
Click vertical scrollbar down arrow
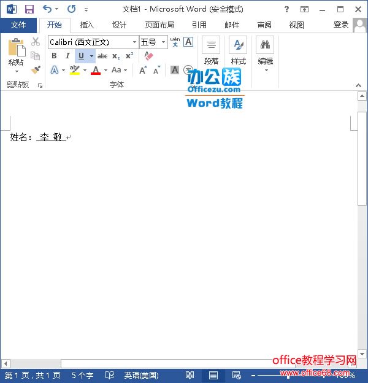362,354
